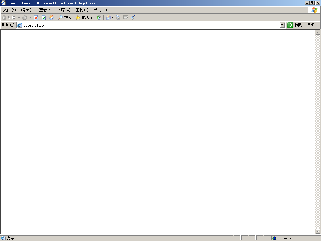The width and height of the screenshot is (321, 241).
Task: Click the Forward arrow button
Action: (24, 18)
